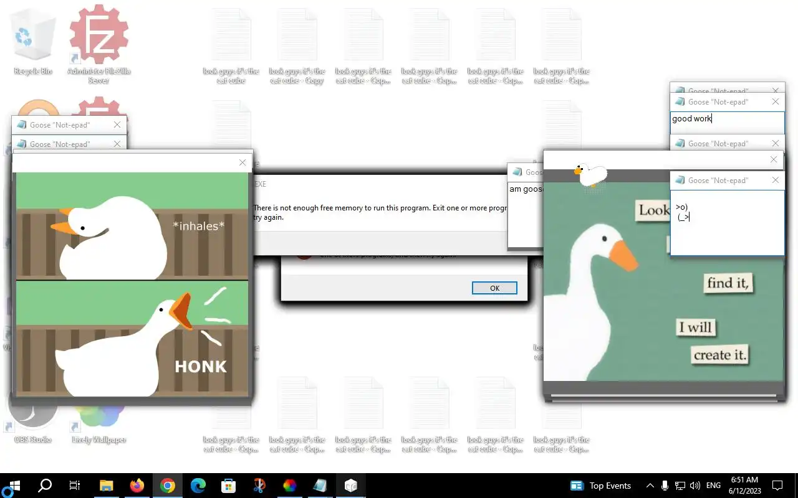This screenshot has height=498, width=798.
Task: Open Microsoft Edge from the taskbar
Action: 198,486
